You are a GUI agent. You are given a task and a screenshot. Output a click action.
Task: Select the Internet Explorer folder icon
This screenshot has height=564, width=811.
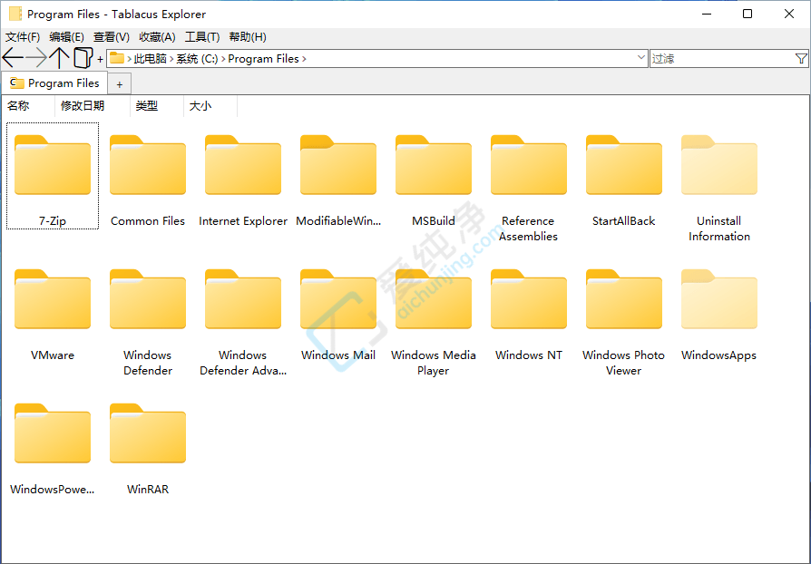243,165
